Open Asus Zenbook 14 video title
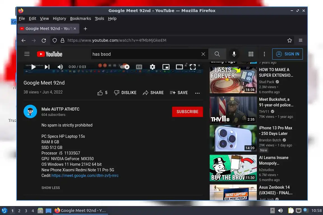Image resolution: width=323 pixels, height=215 pixels. tap(276, 190)
